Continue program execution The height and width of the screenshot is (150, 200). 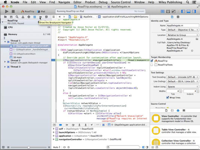[67, 125]
